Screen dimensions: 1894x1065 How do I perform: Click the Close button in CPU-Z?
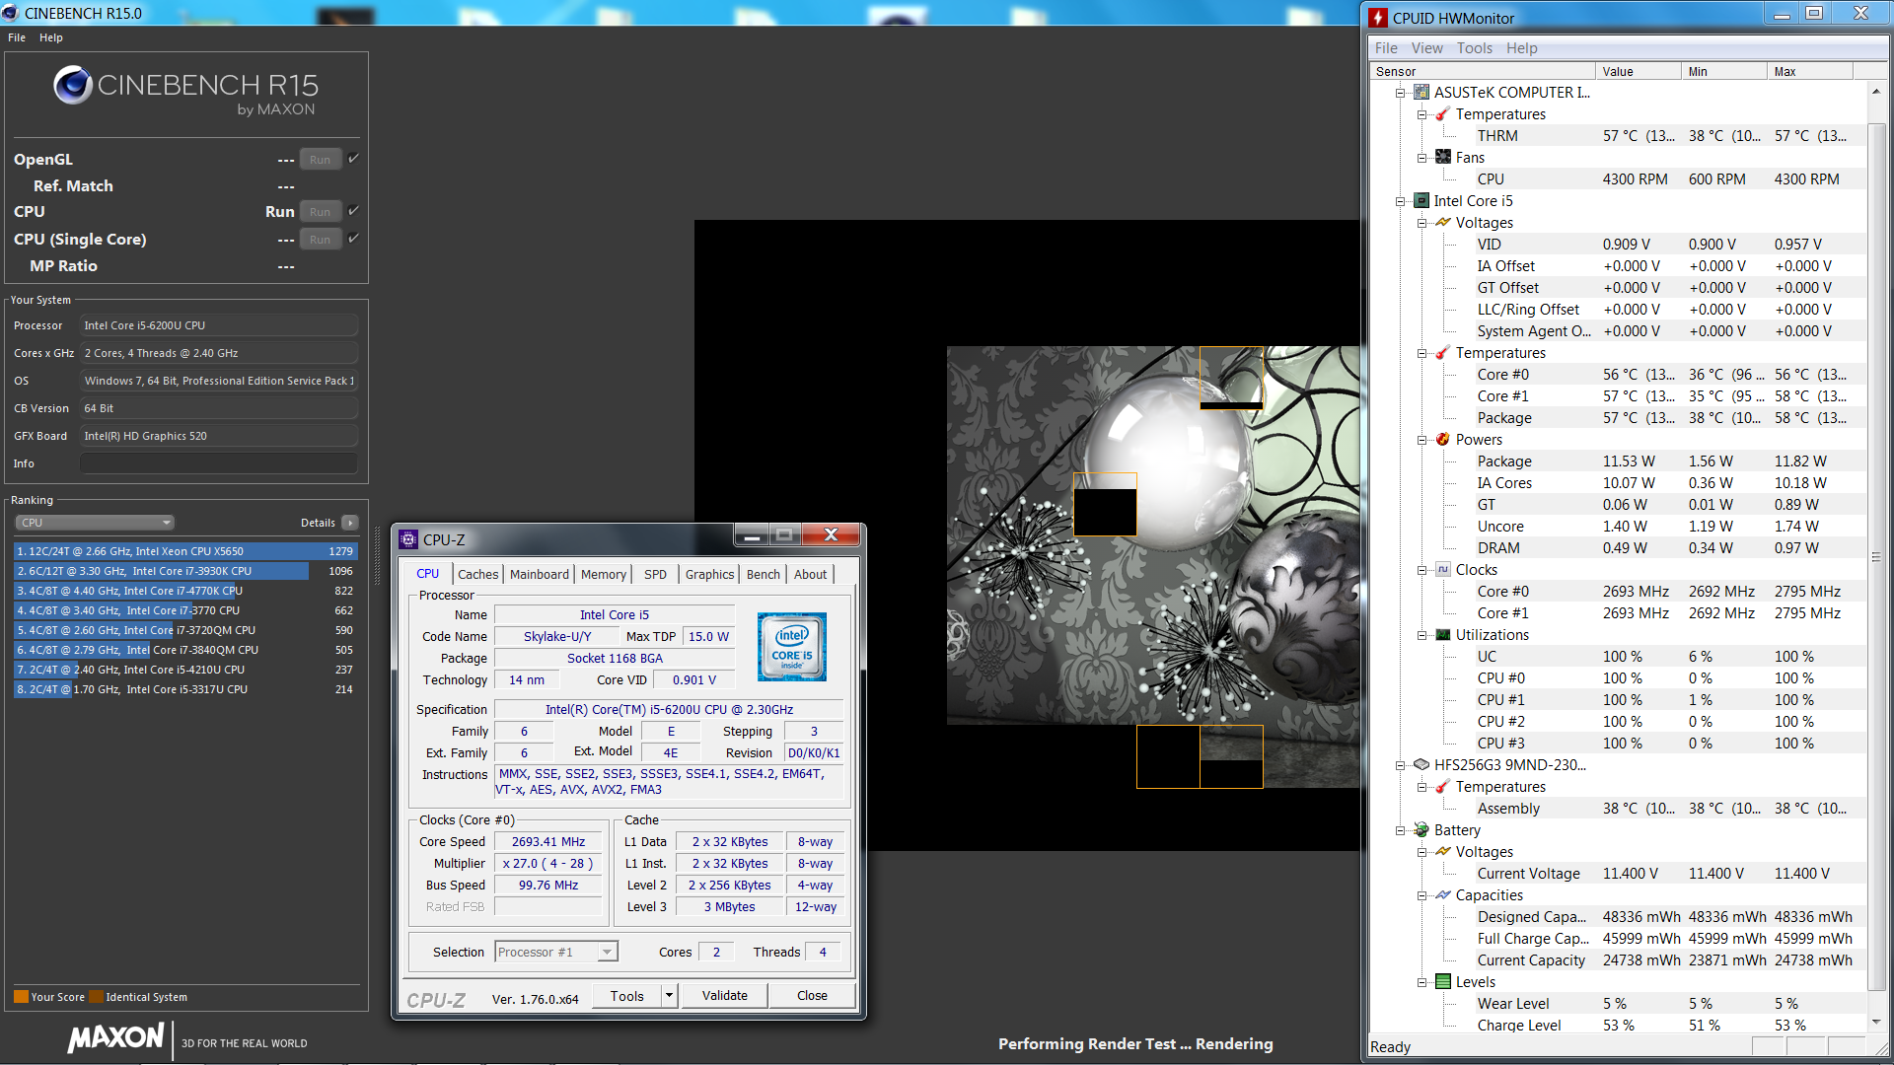[x=812, y=995]
